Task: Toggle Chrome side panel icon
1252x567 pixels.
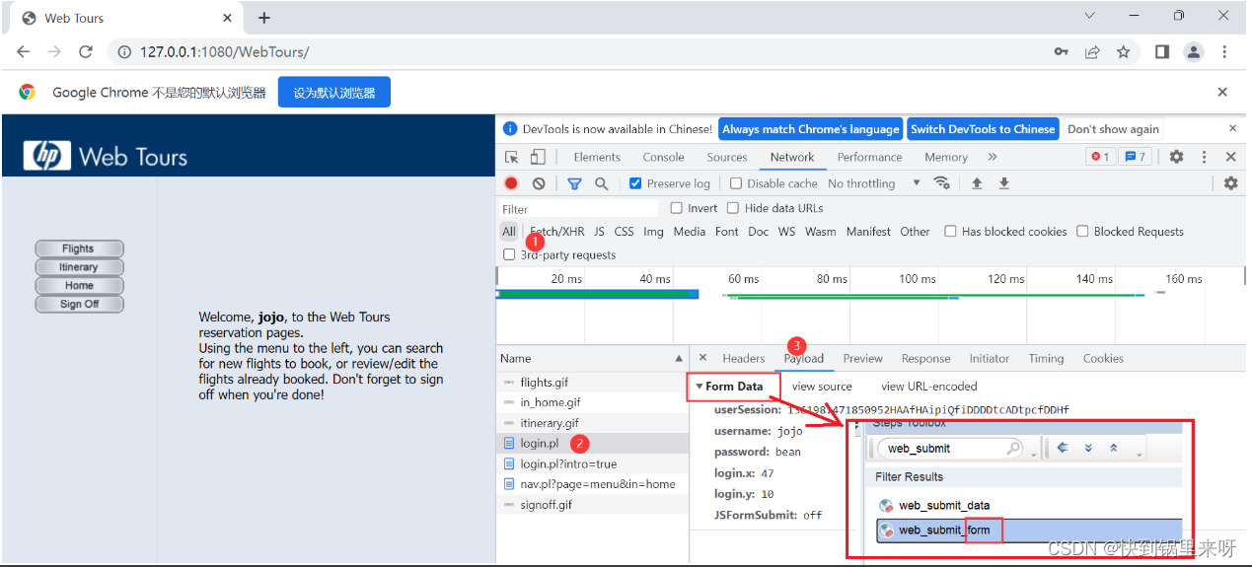Action: [x=1162, y=52]
